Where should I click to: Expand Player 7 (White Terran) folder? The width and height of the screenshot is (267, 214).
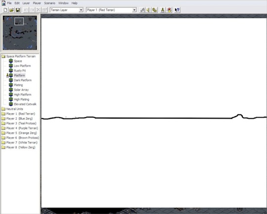point(3,142)
